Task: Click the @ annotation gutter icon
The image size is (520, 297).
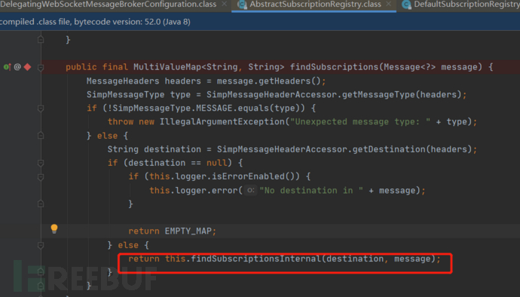Action: 17,67
